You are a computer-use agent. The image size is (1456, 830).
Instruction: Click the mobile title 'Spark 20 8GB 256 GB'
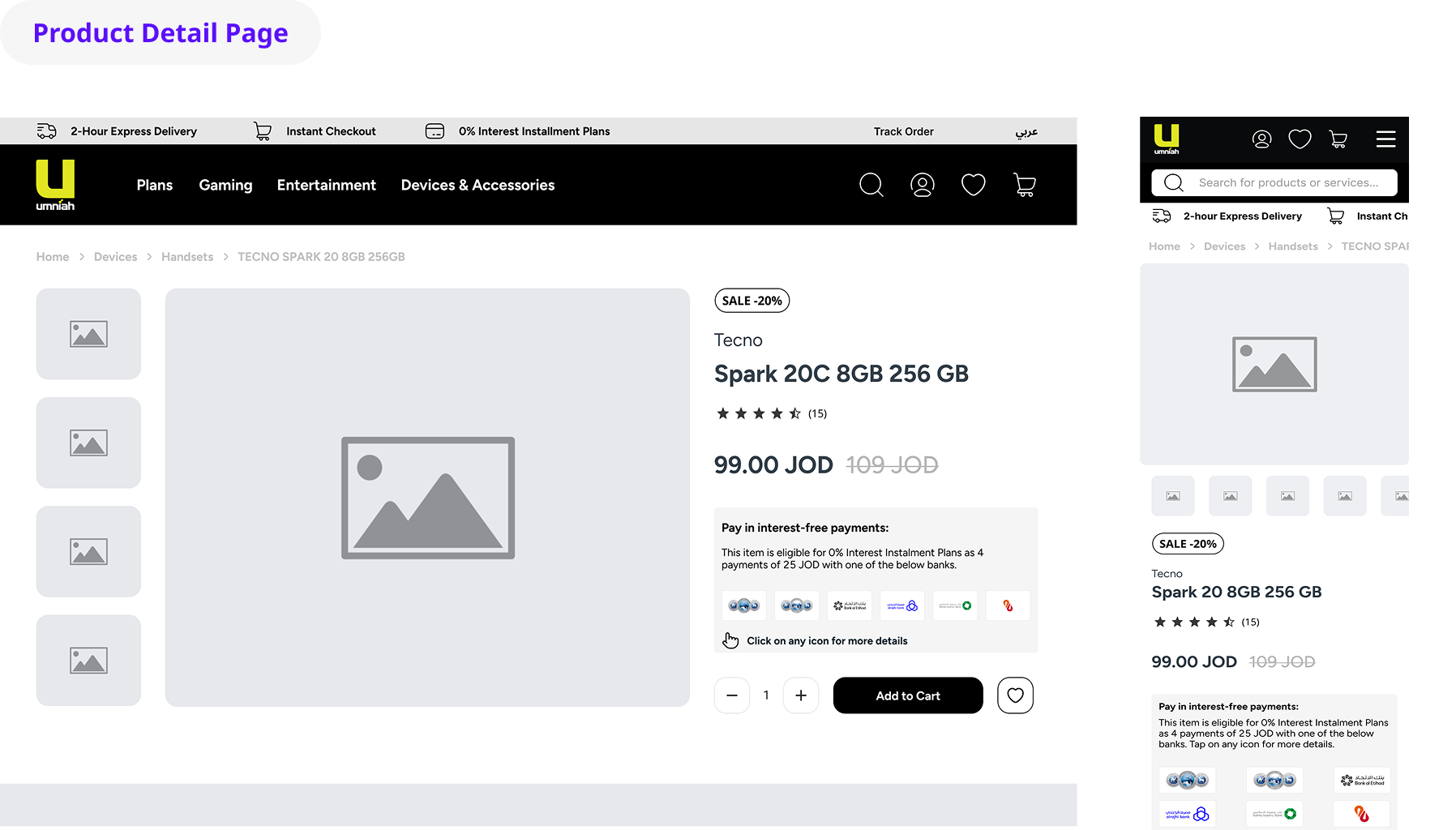(1236, 593)
